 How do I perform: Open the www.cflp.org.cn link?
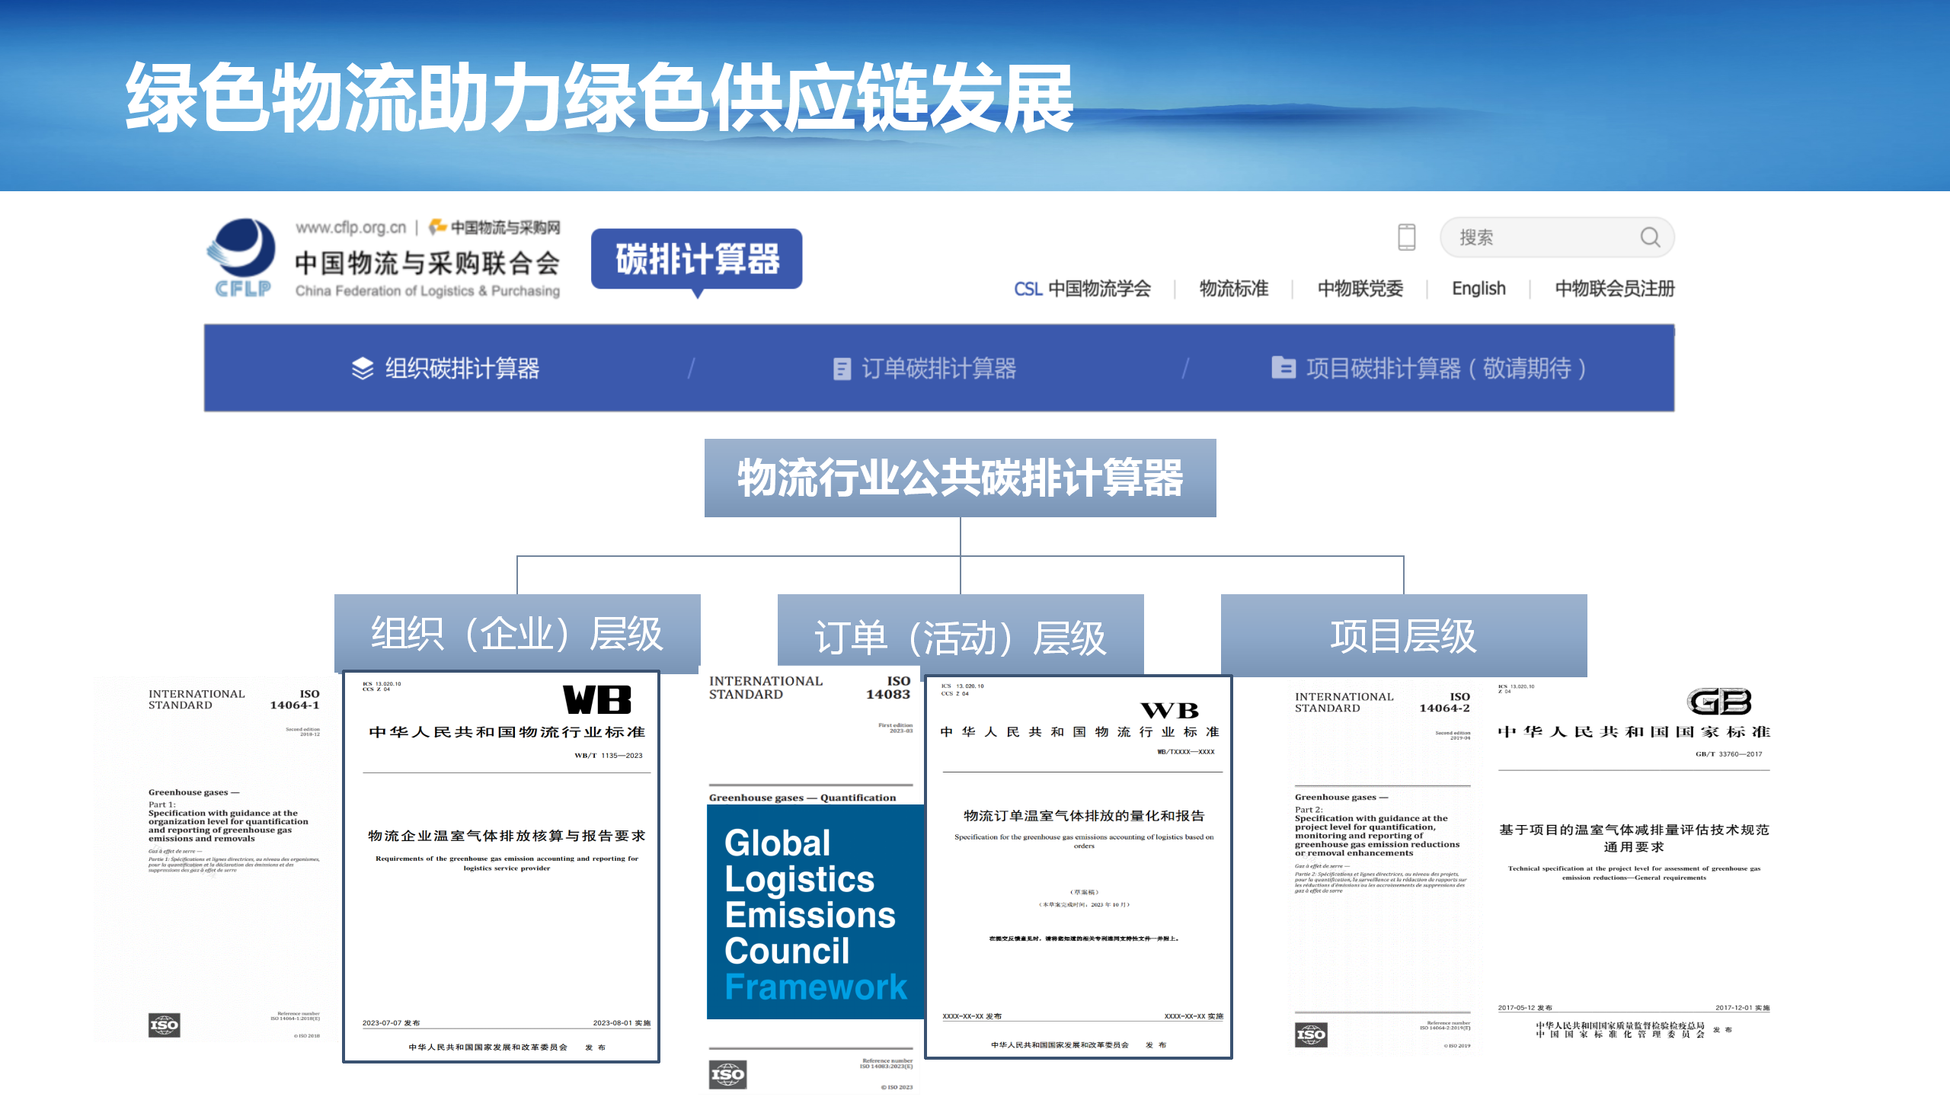pyautogui.click(x=350, y=227)
